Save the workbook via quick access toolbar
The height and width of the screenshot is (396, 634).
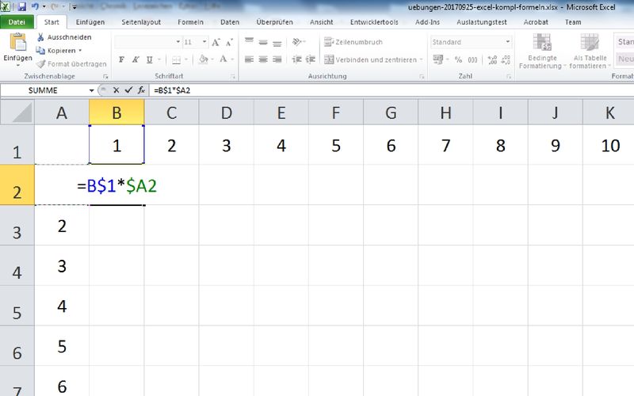[21, 7]
